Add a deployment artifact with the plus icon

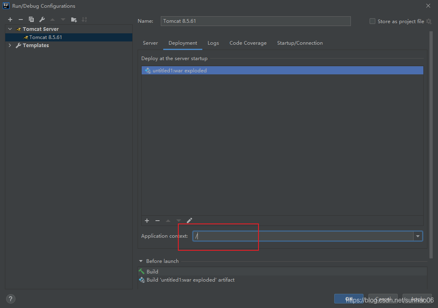coord(147,221)
